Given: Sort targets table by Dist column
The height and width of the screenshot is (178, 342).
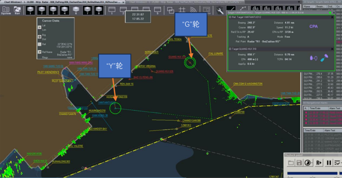Looking at the screenshot, I should [331, 7].
